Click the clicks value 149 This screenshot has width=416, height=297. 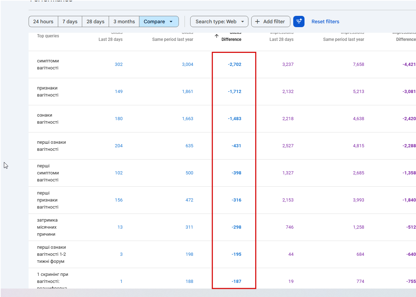coord(119,91)
